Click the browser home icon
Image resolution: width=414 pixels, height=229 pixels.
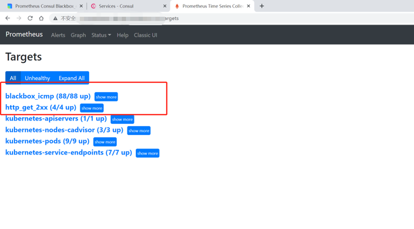41,18
